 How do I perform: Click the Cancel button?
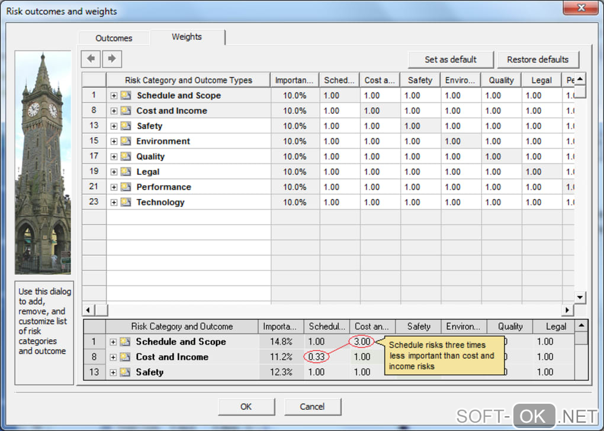[313, 407]
